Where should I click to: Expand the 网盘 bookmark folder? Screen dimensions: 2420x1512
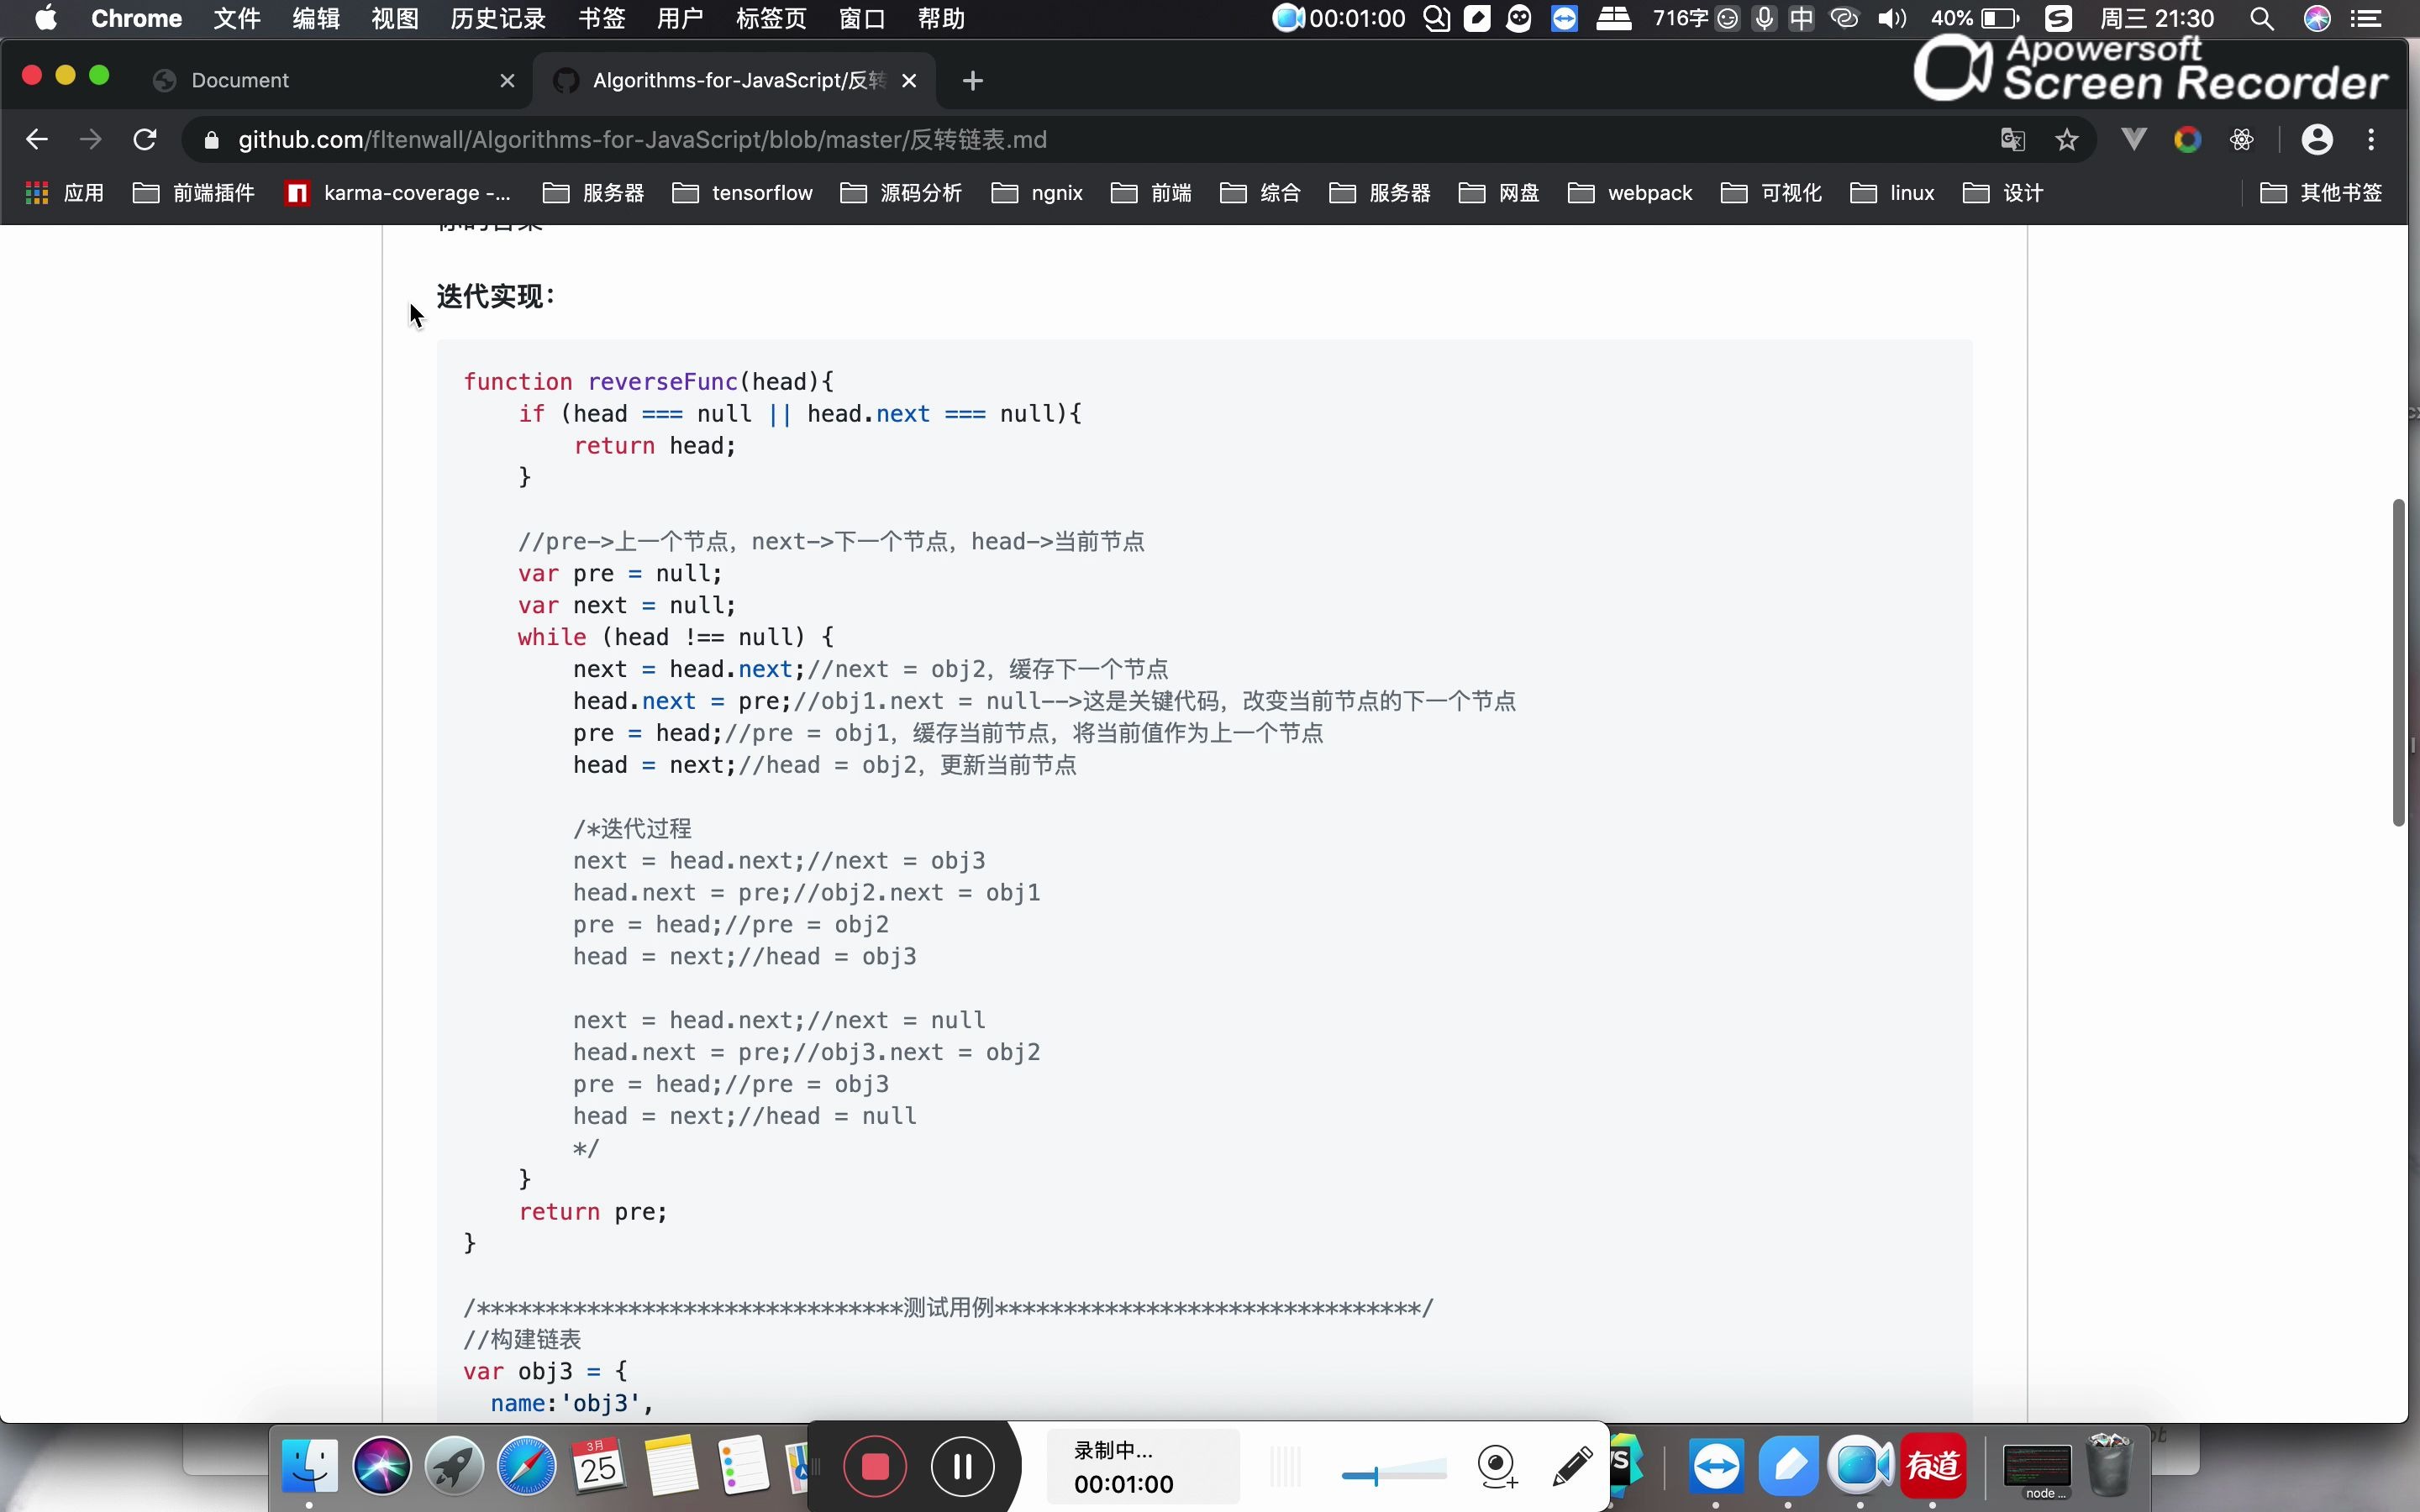(x=1499, y=193)
